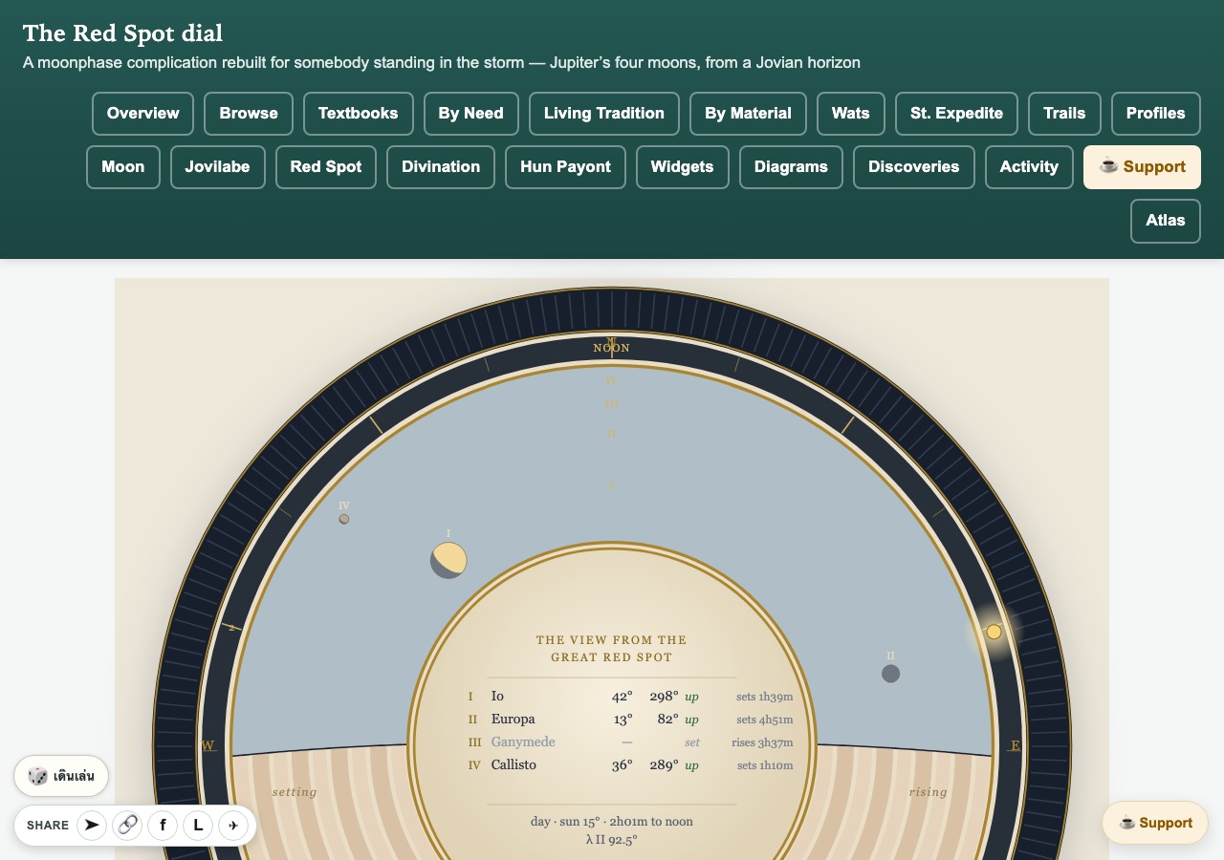Click the 'day · sun 15°' status line
This screenshot has width=1224, height=860.
point(612,822)
